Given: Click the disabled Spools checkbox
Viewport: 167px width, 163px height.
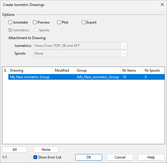Looking at the screenshot, I should coord(36,30).
